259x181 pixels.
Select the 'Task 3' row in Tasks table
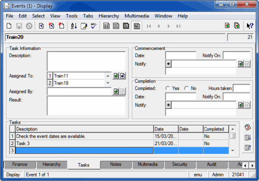pos(119,143)
